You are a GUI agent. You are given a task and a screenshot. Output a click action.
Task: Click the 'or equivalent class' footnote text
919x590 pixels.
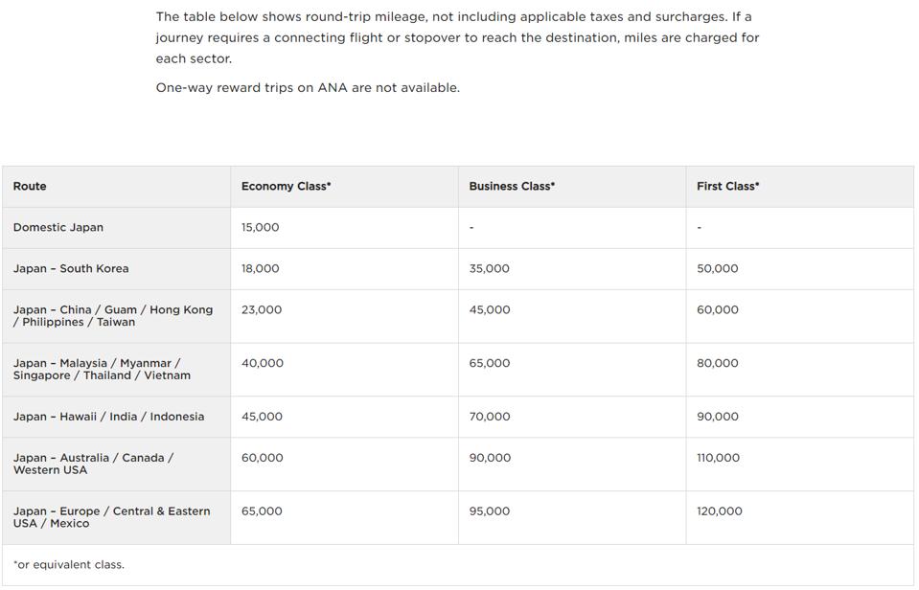coord(69,564)
